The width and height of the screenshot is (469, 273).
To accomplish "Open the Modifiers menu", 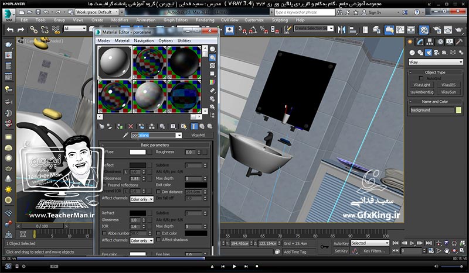I will tap(120, 20).
